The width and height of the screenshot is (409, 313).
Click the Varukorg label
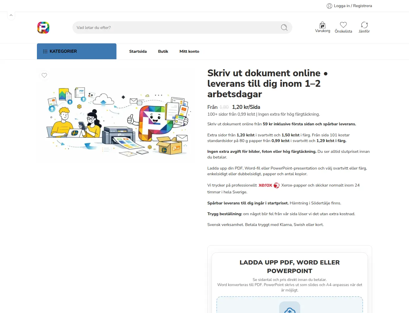(x=323, y=31)
